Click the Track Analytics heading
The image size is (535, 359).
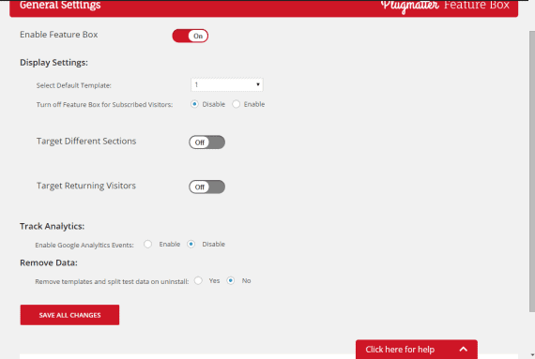point(52,226)
